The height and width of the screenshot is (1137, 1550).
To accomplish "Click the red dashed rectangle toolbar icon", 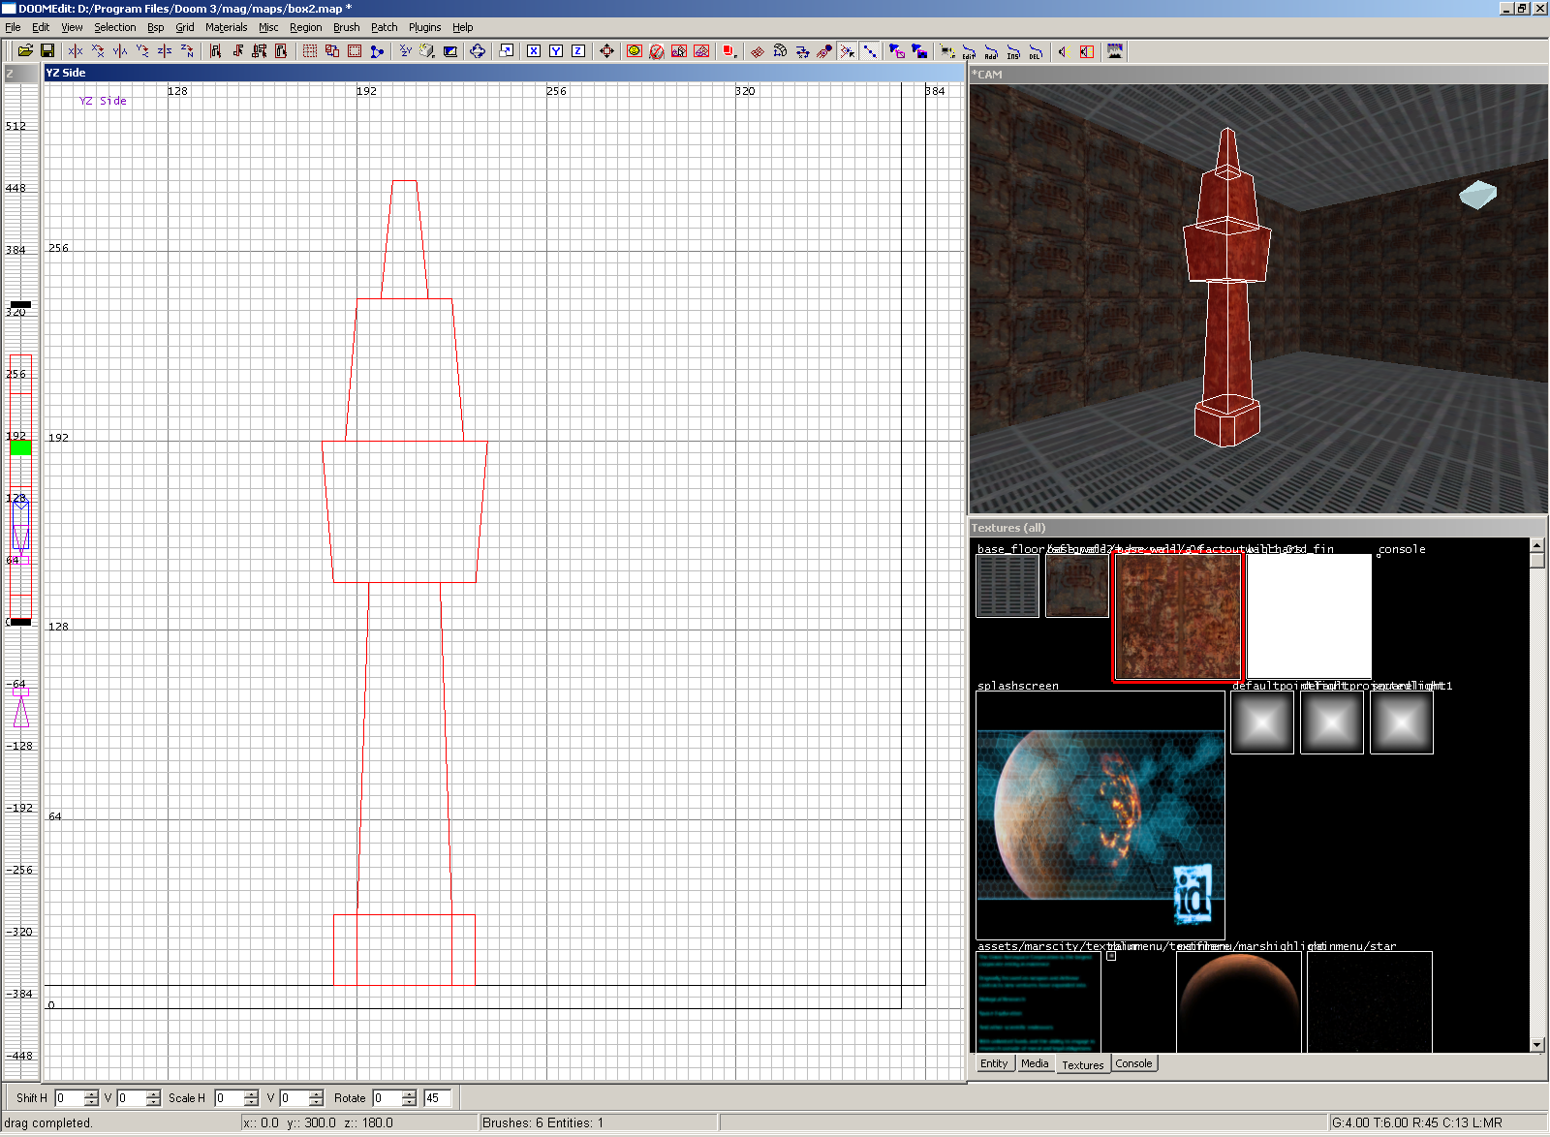I will tap(310, 51).
